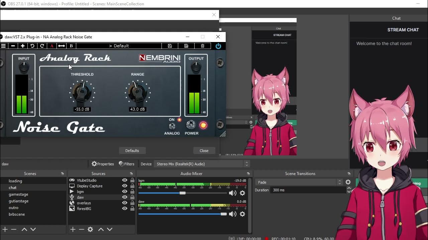Screen dimensions: 428x240
Task: Select the bgm source row
Action: (101, 192)
